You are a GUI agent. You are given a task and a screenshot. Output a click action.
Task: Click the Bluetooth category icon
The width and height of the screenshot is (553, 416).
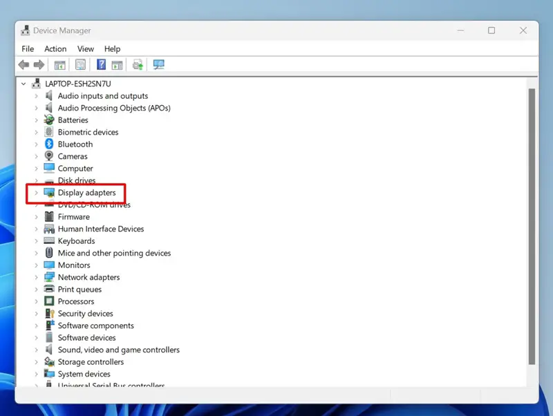tap(49, 144)
